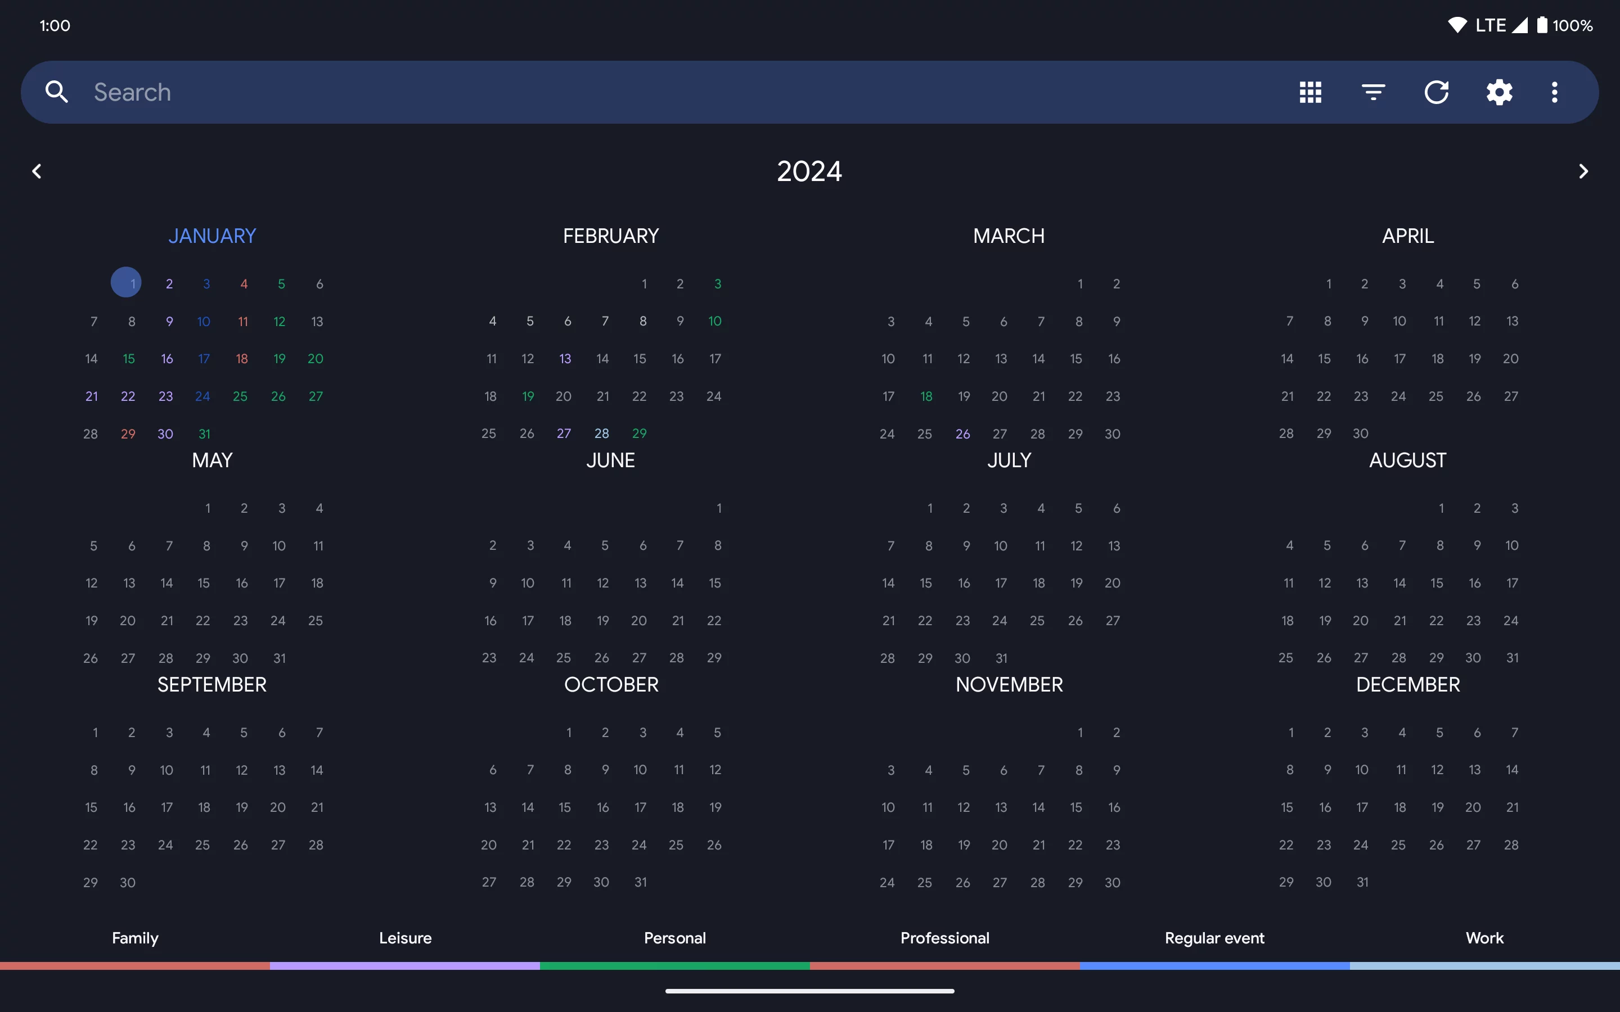Select the Professional category label
Image resolution: width=1620 pixels, height=1012 pixels.
coord(944,938)
